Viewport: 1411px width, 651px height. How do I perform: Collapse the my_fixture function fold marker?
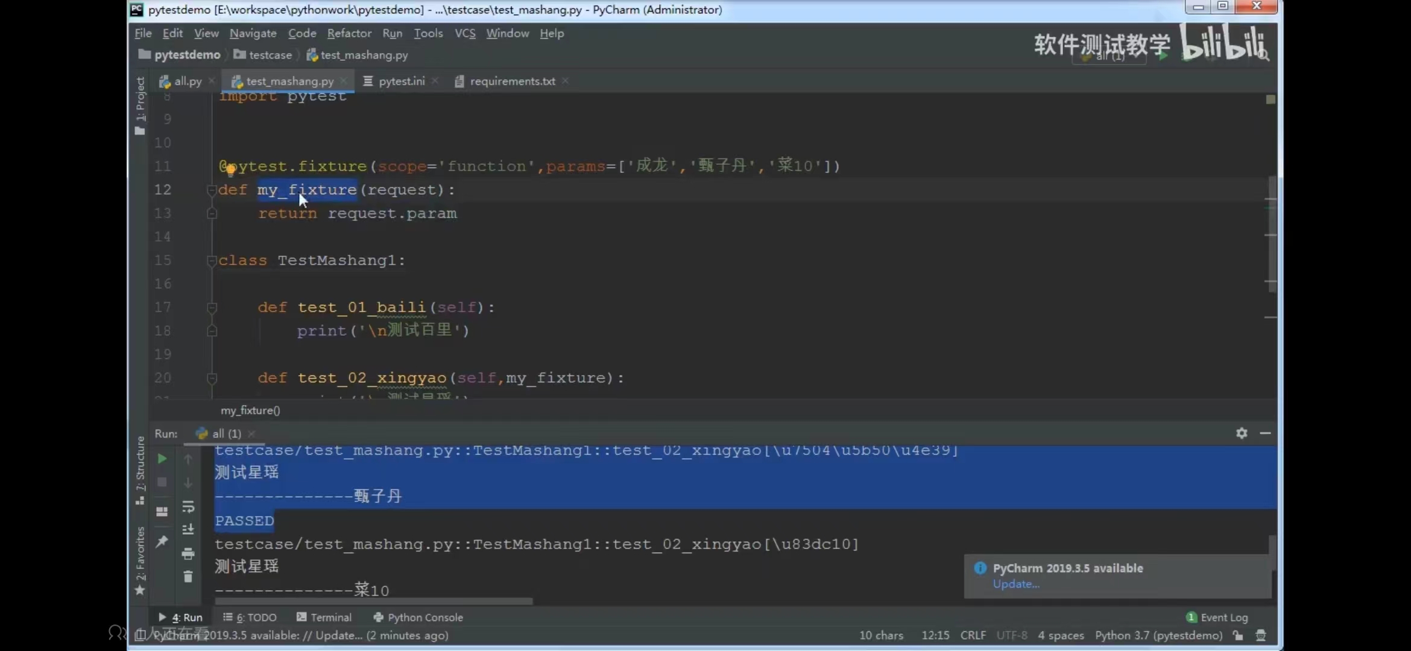[x=212, y=190]
